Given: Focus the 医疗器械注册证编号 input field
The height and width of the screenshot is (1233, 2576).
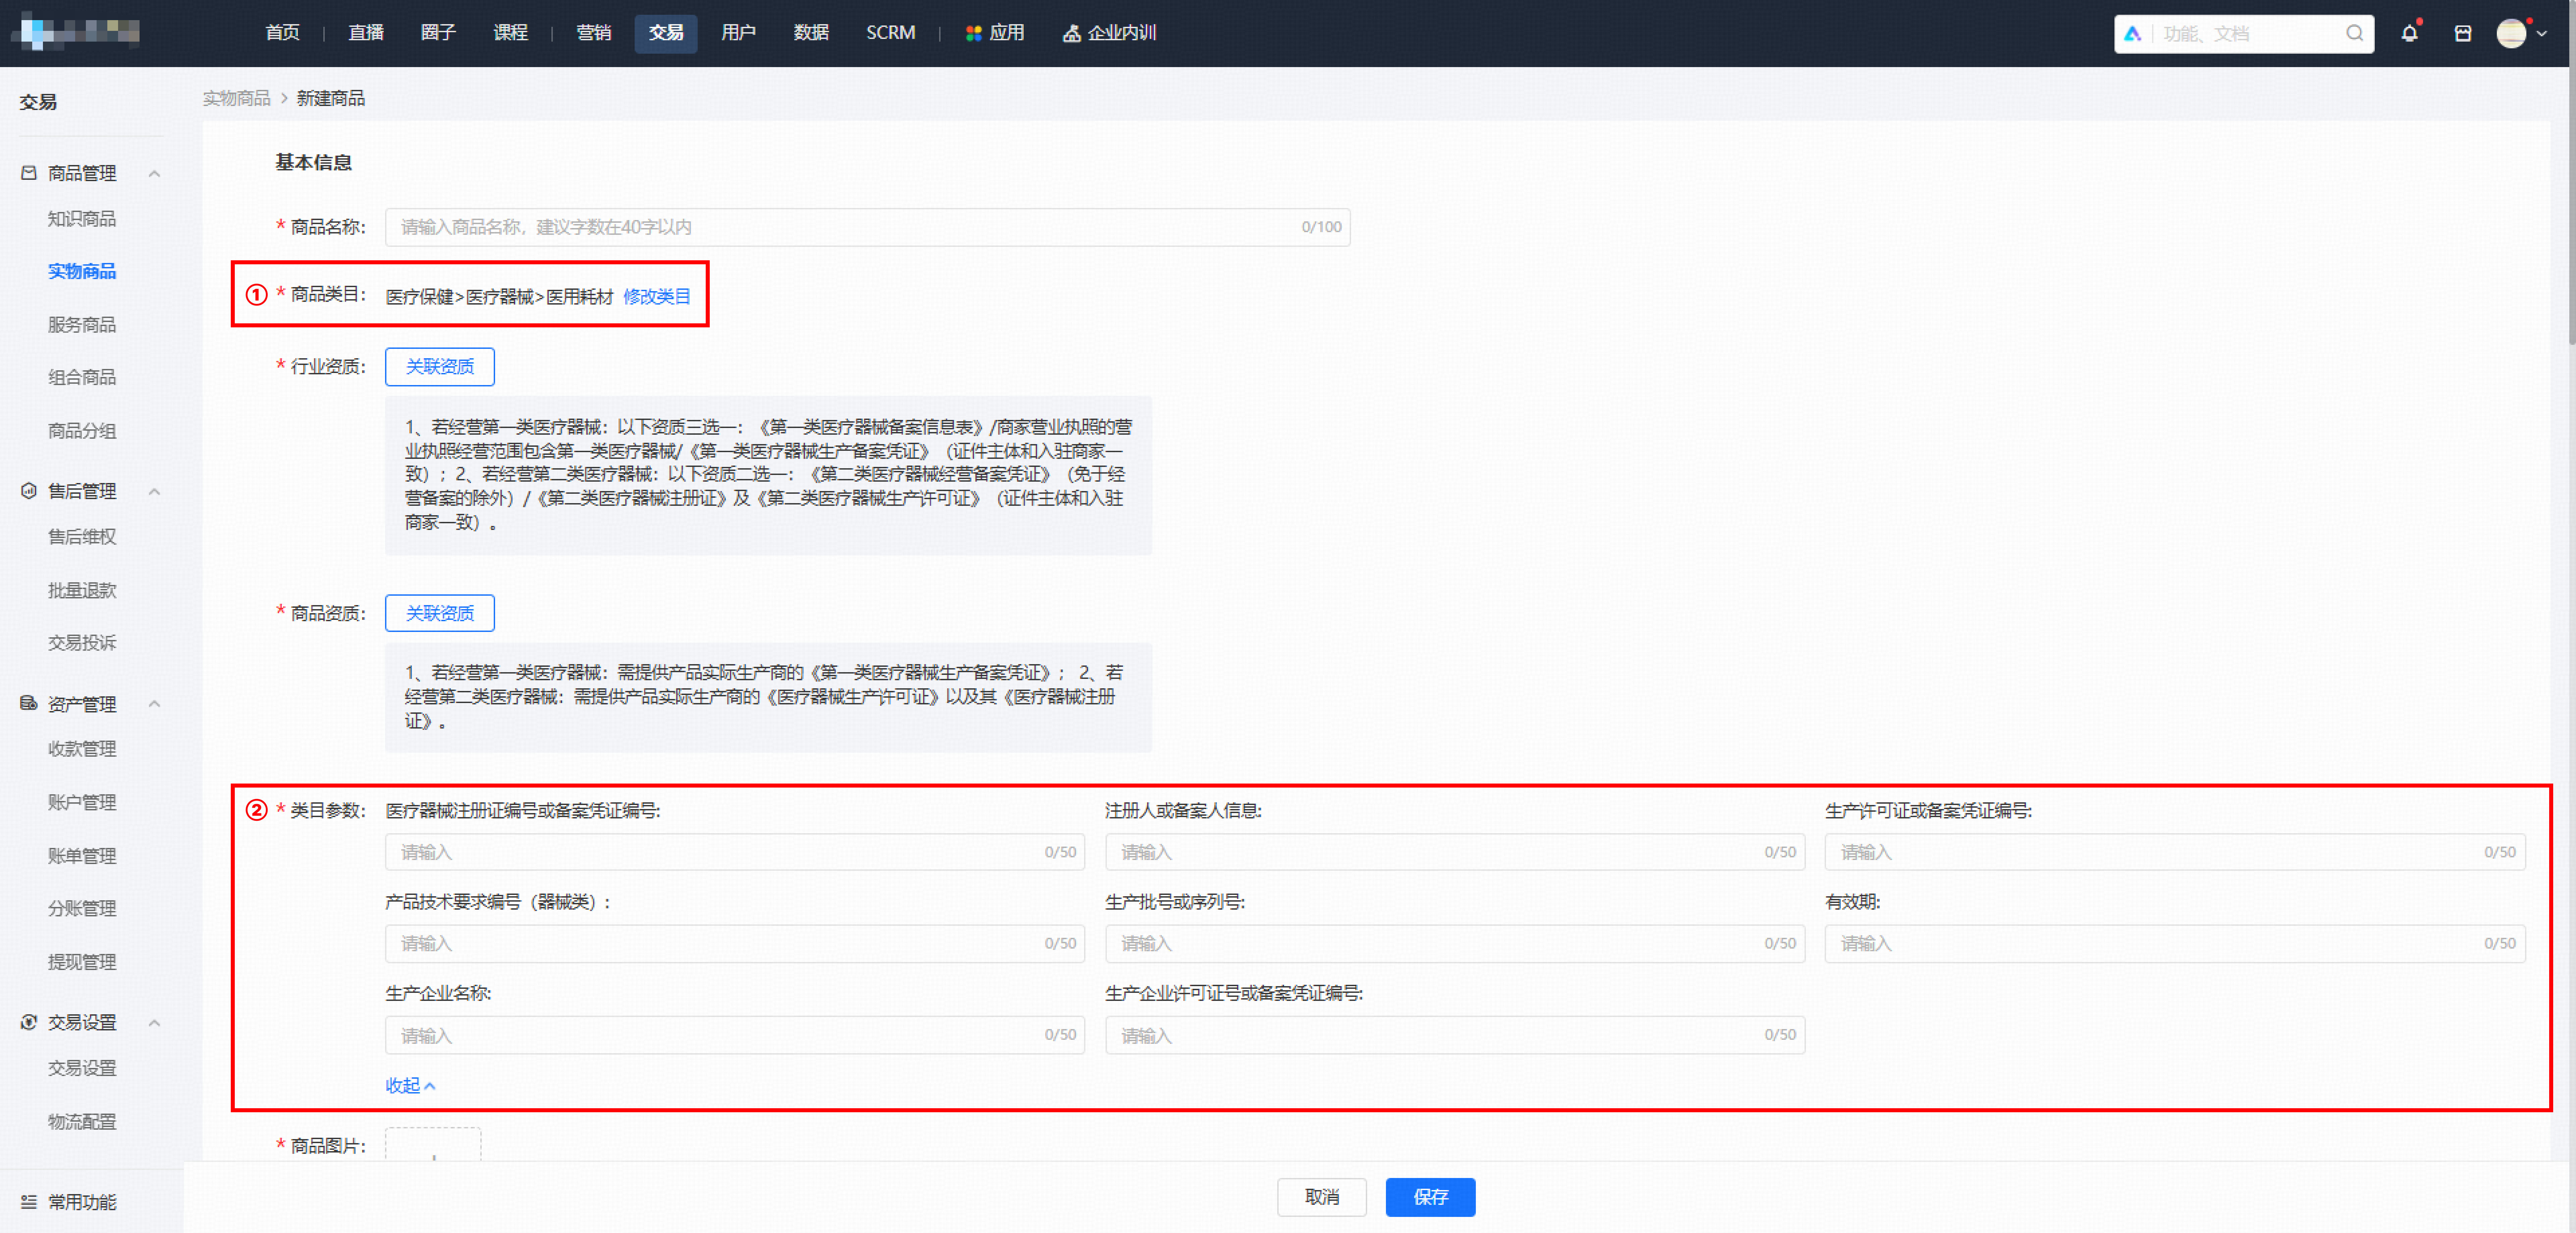Looking at the screenshot, I should click(735, 852).
